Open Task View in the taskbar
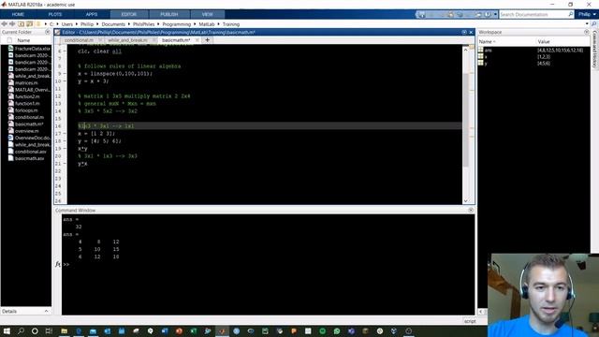The height and width of the screenshot is (337, 599). pyautogui.click(x=49, y=330)
